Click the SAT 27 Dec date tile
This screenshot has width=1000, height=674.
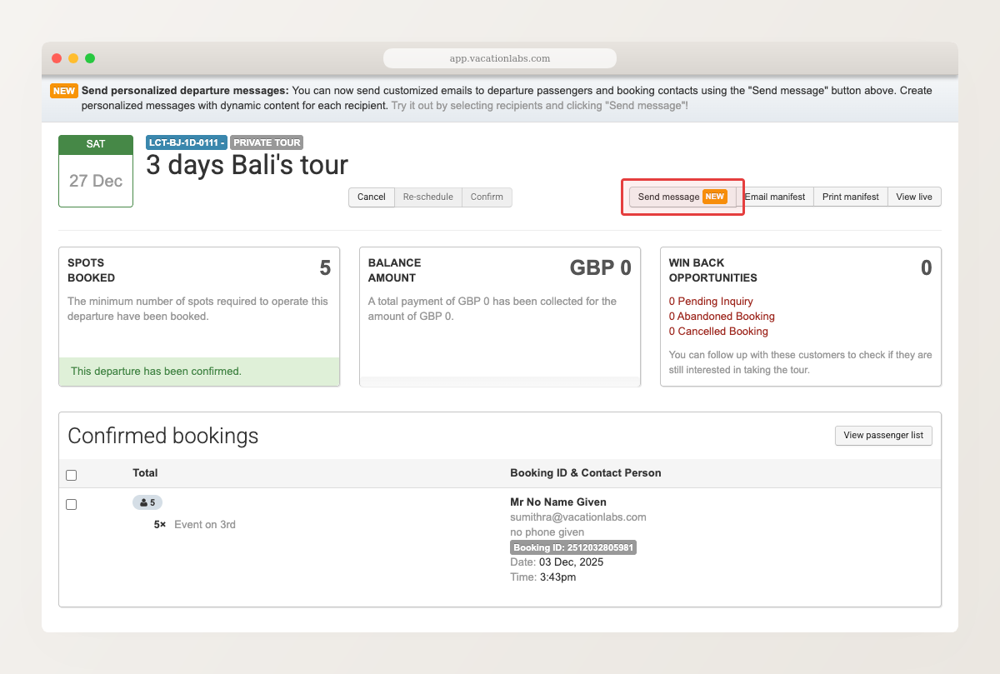[x=96, y=171]
